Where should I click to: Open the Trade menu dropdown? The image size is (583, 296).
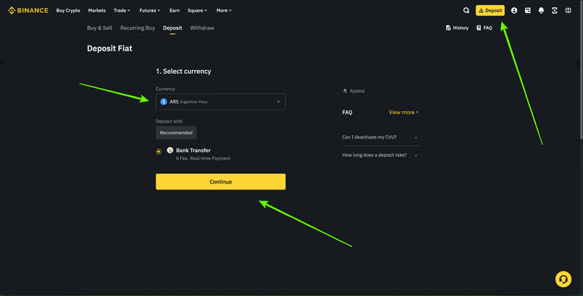[x=122, y=10]
